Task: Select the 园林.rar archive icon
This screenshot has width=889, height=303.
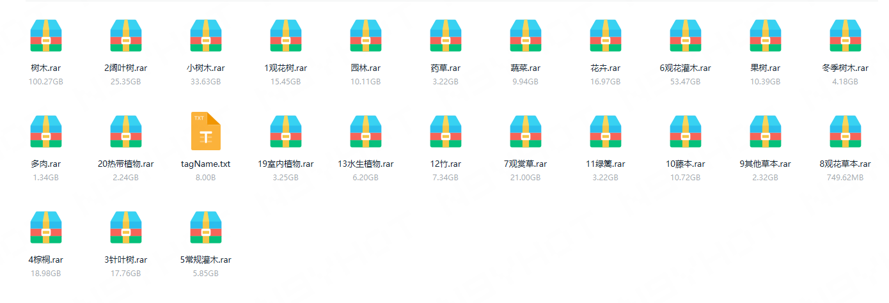Action: tap(366, 35)
